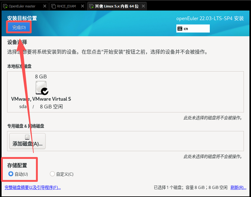
Task: Close the 其他 Linux 5.x 内核 64 位 tab
Action: tap(143, 6)
